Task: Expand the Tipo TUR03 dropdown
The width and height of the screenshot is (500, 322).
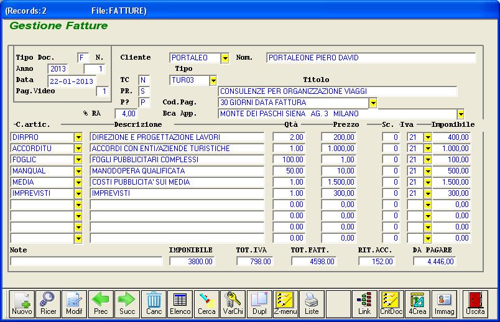Action: (x=213, y=80)
